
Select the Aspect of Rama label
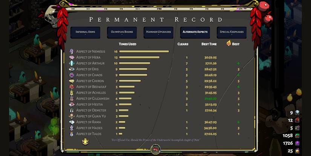89,122
